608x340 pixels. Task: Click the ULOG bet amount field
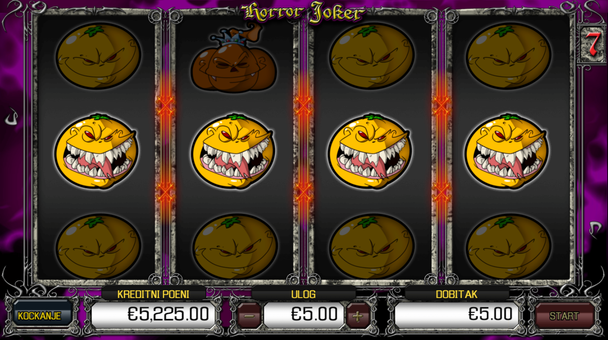(x=304, y=315)
